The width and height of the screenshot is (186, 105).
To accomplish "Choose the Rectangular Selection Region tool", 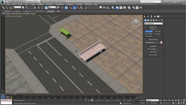I will click(x=31, y=8).
